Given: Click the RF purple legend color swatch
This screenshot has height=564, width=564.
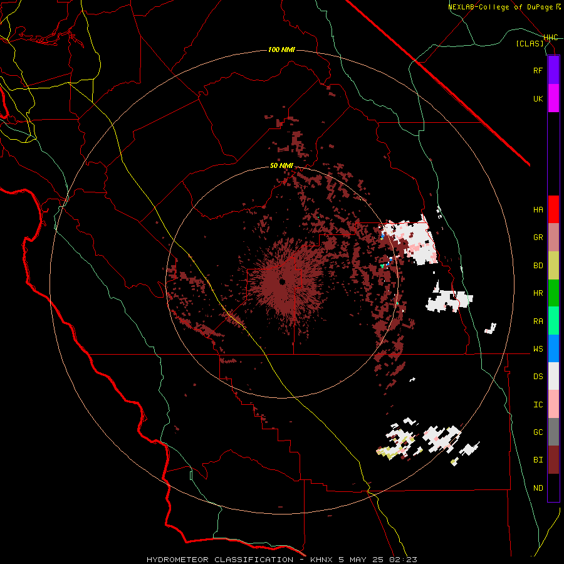Looking at the screenshot, I should (553, 70).
